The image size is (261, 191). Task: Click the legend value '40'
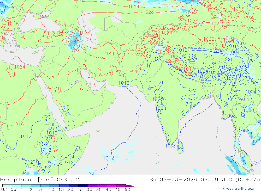coord(108,189)
